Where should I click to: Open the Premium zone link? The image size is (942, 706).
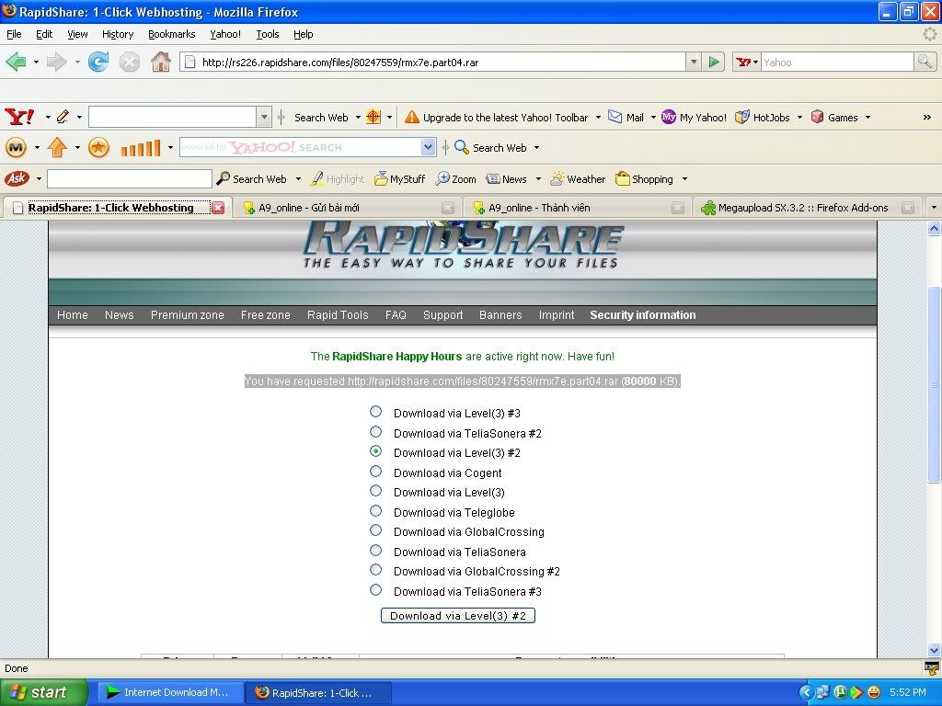(x=188, y=315)
